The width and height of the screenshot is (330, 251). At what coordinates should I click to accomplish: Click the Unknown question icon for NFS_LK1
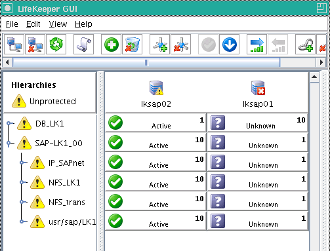[218, 182]
